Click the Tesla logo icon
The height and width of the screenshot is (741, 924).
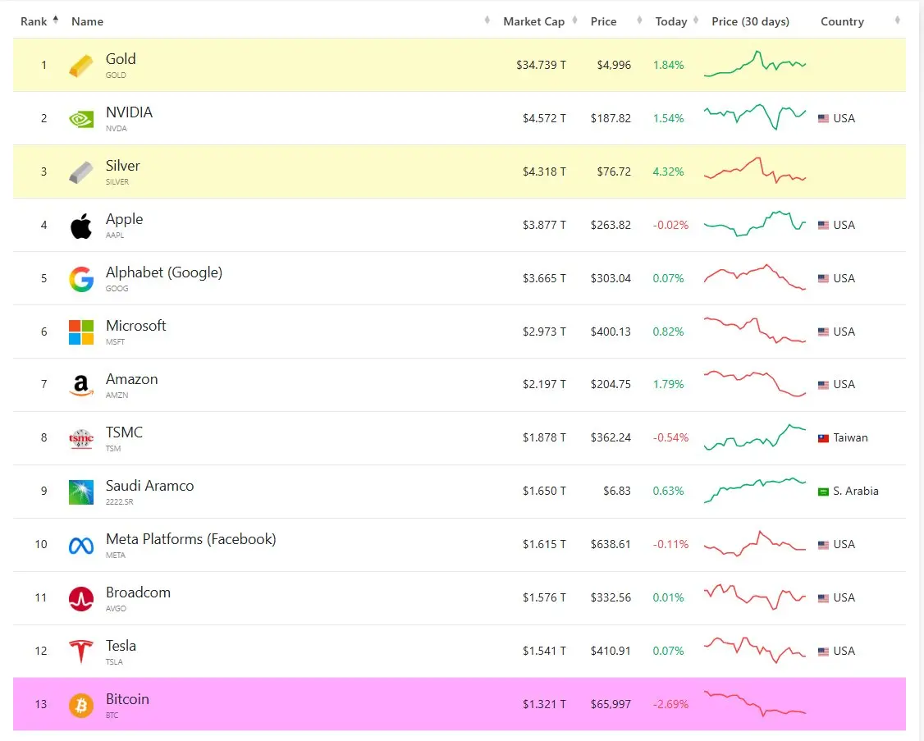coord(81,652)
